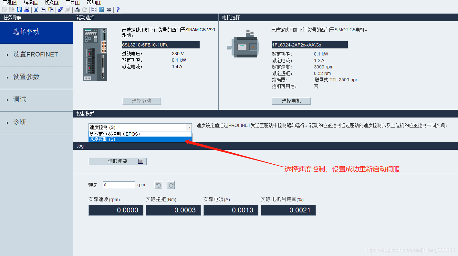Click the 进线电压 value 230 V
This screenshot has height=256, width=458.
click(178, 54)
